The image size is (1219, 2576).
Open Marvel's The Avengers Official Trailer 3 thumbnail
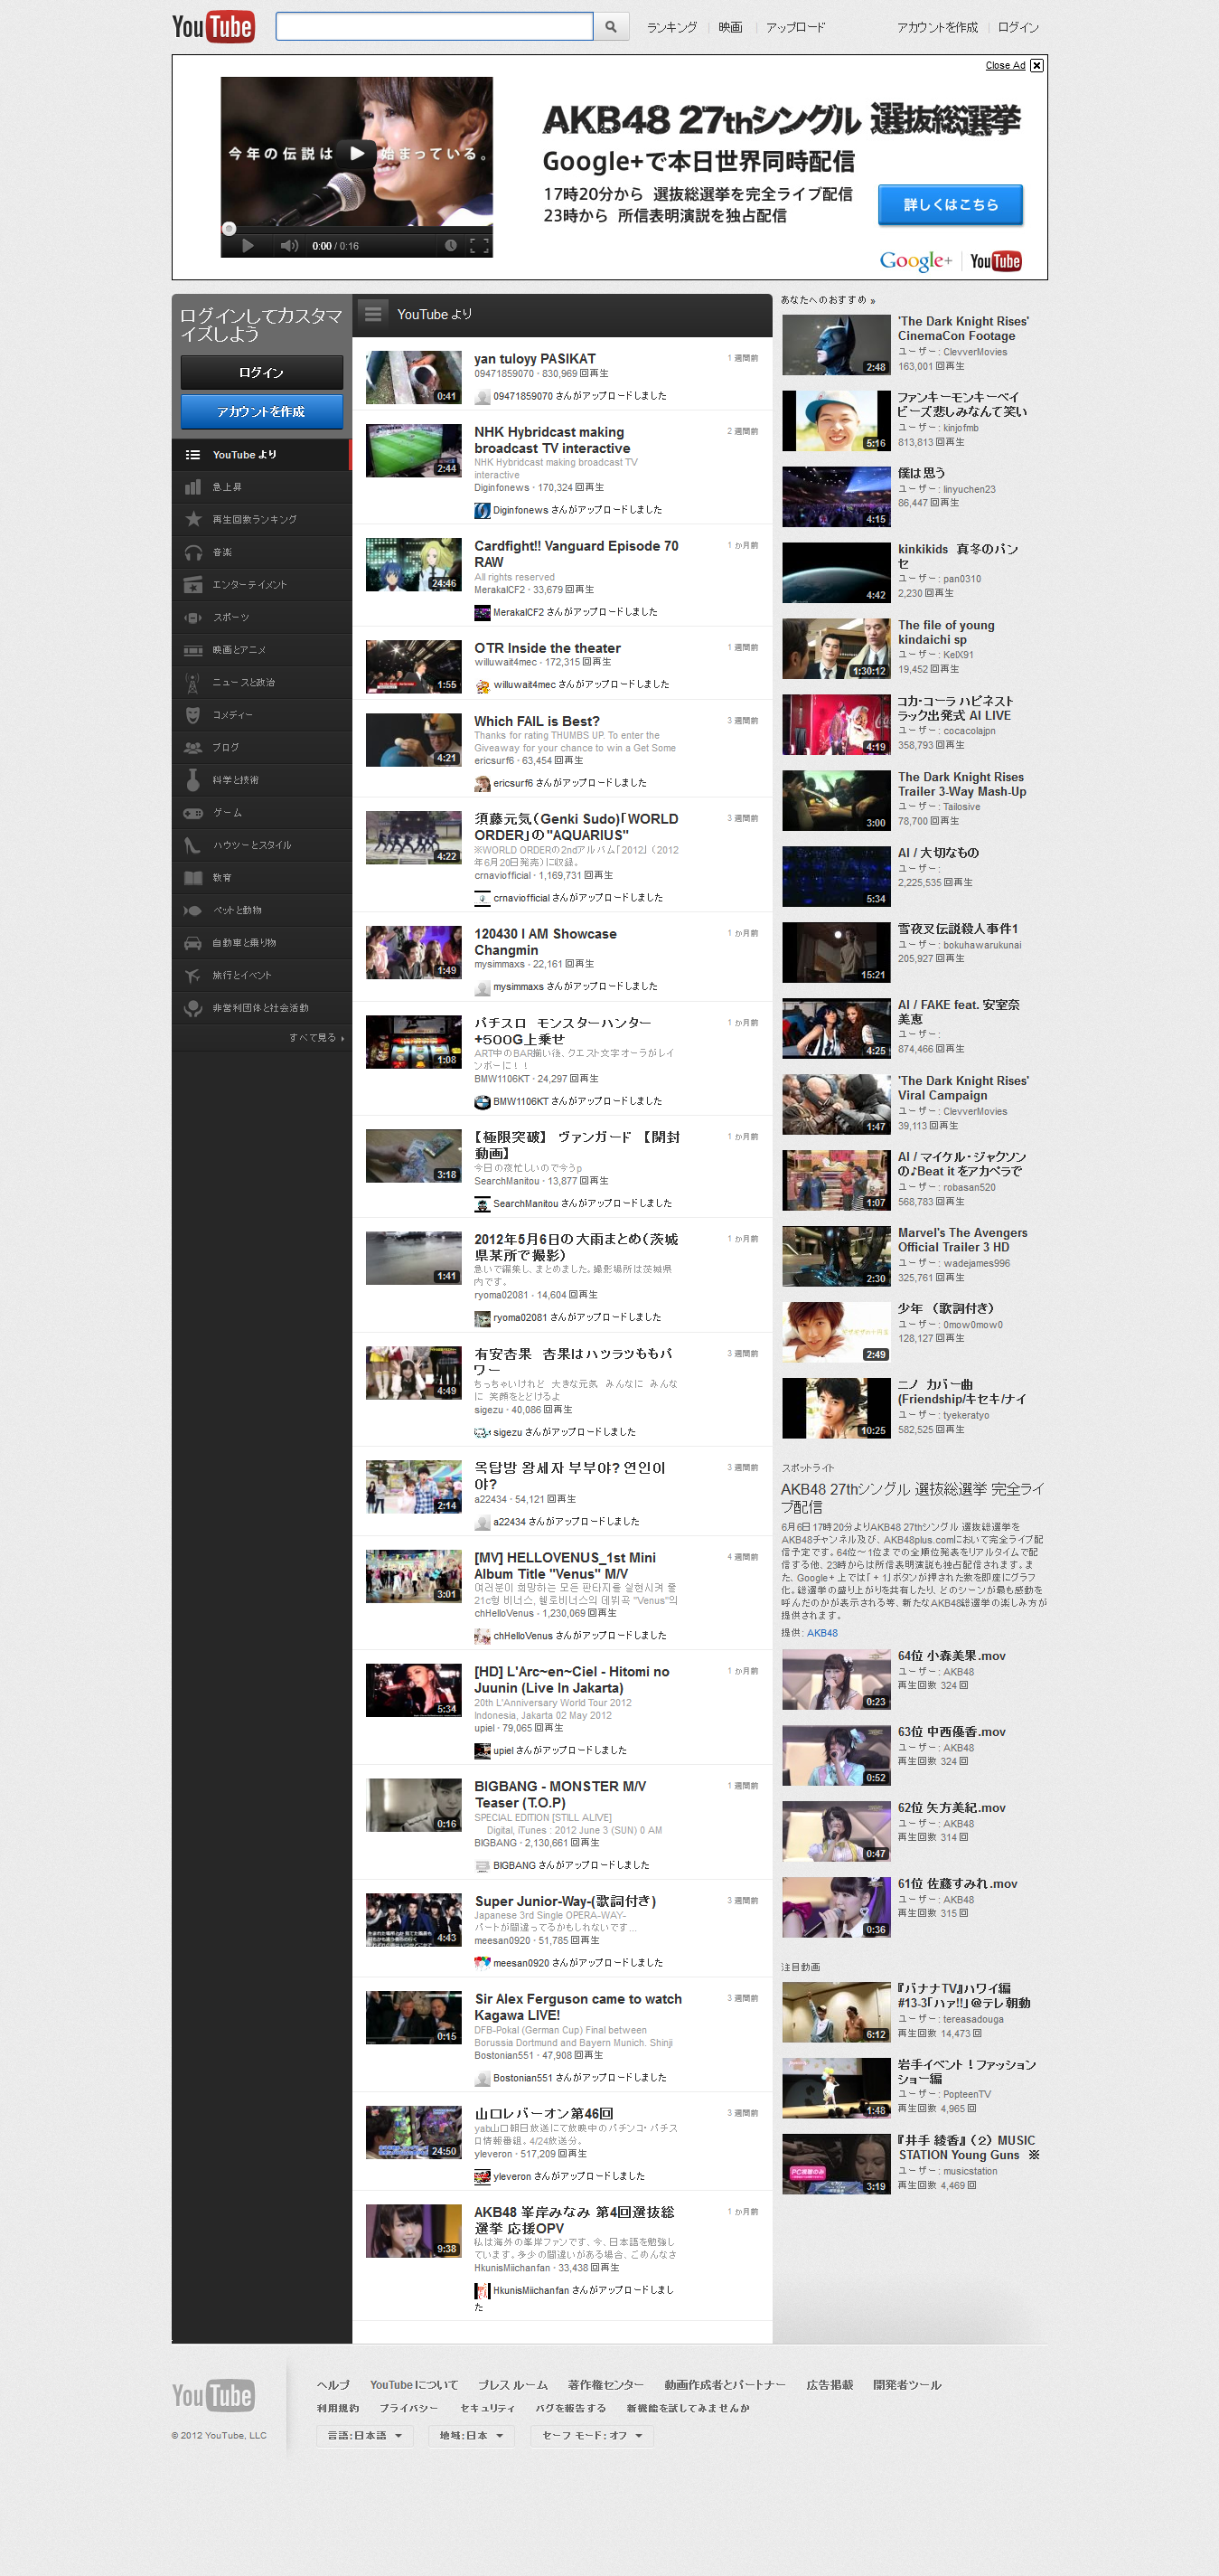coord(837,1256)
